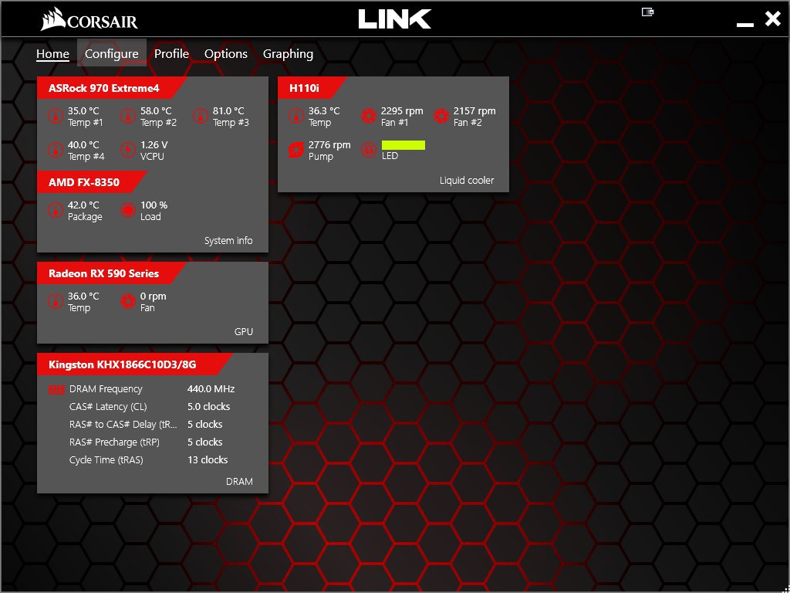
Task: Click the Temp #1 thermometer icon
Action: point(56,117)
